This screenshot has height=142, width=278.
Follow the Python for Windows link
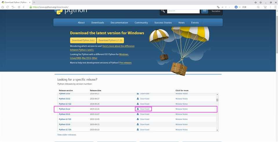(123, 54)
